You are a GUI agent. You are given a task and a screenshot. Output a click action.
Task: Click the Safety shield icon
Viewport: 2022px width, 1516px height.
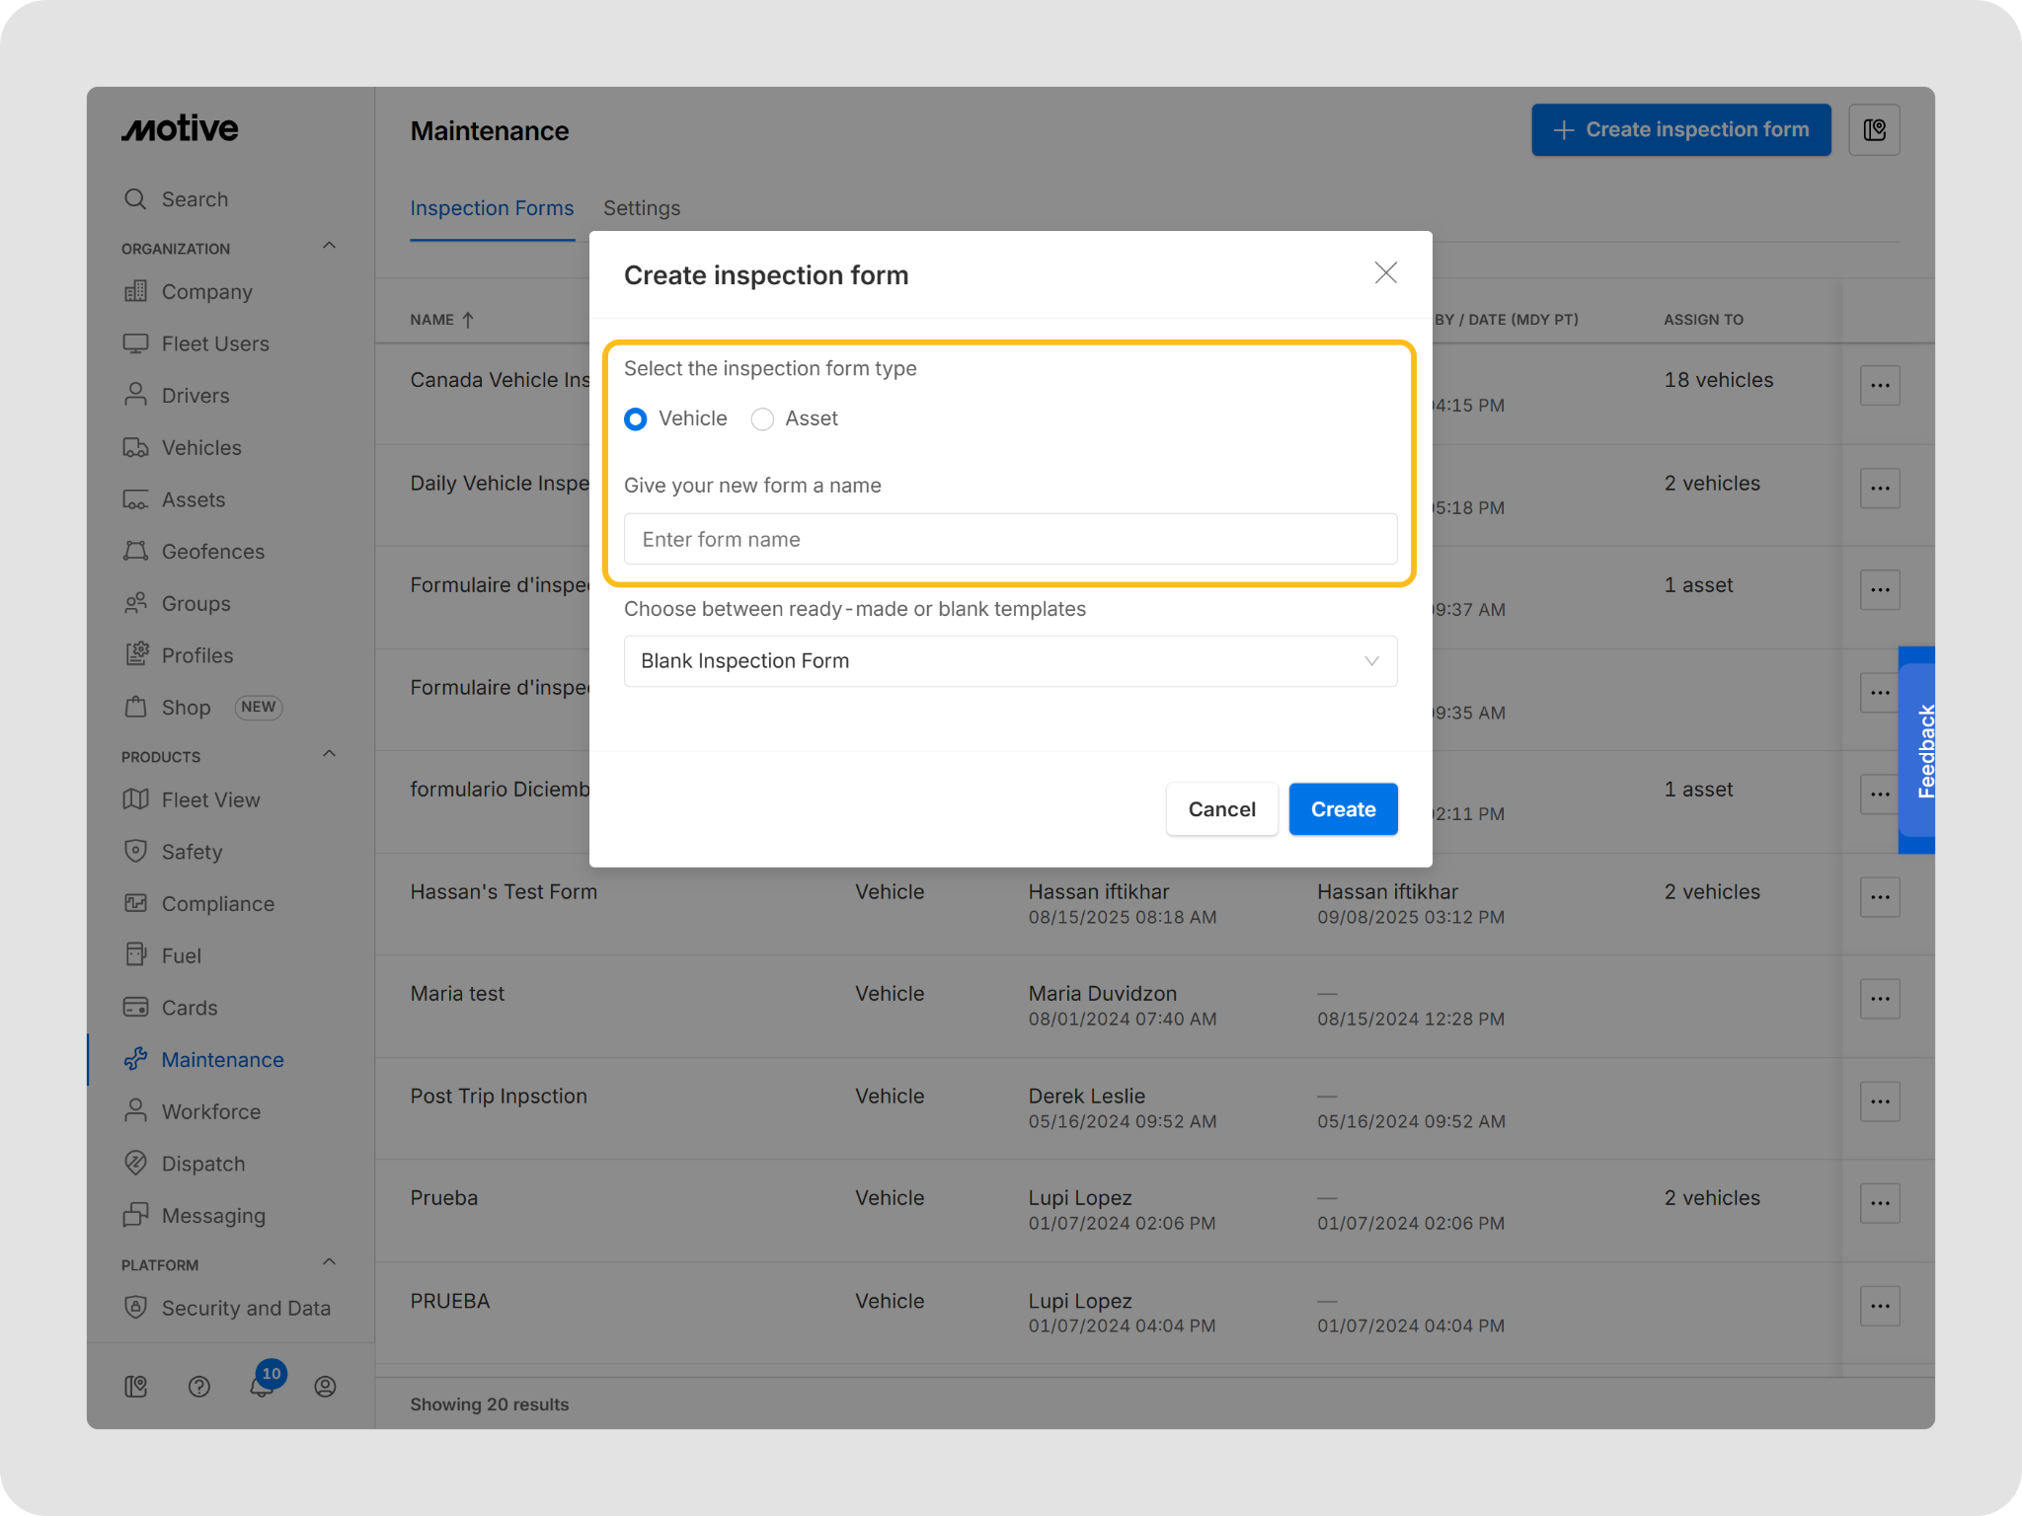click(x=135, y=851)
